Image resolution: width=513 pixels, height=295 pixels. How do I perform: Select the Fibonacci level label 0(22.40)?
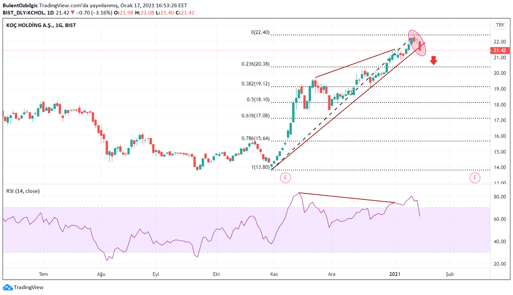tap(261, 32)
